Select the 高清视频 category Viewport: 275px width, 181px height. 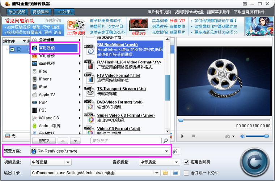[x=56, y=63]
